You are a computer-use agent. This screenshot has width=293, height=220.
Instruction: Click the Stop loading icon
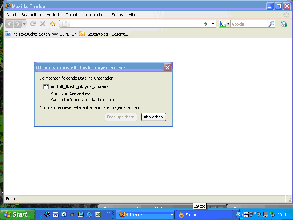(x=42, y=24)
